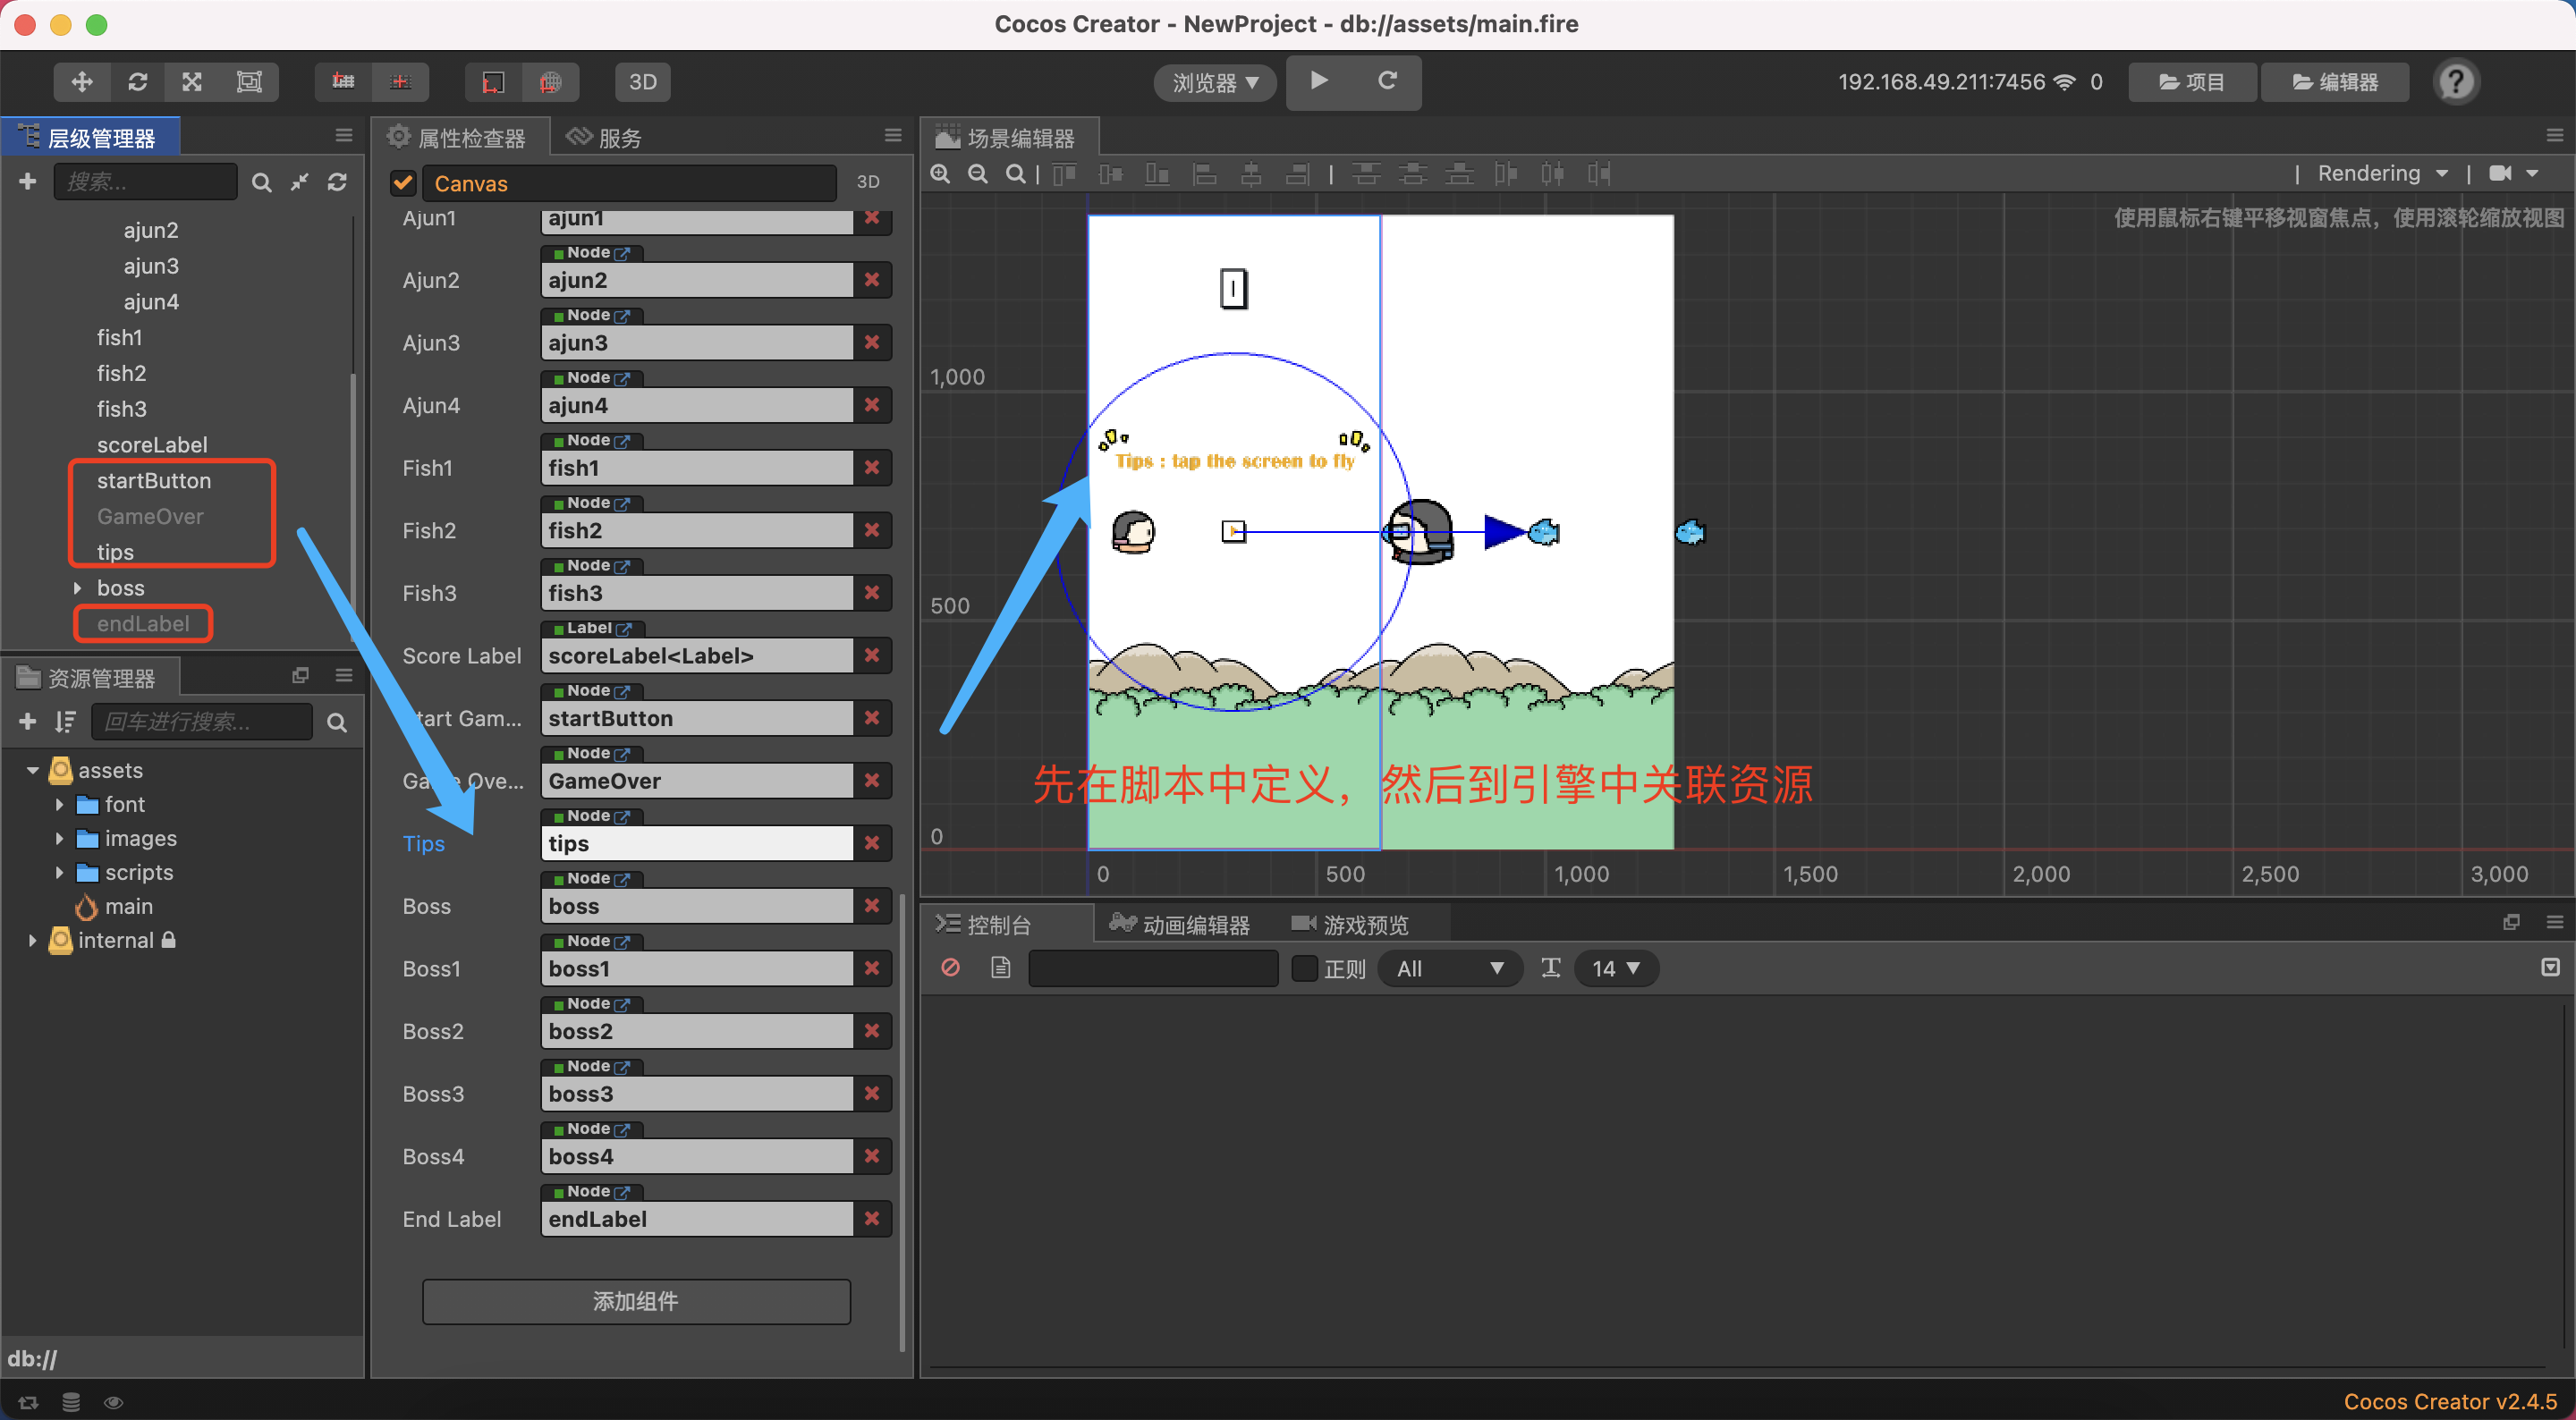Zoom out the scene editor
2576x1420 pixels.
[x=978, y=174]
